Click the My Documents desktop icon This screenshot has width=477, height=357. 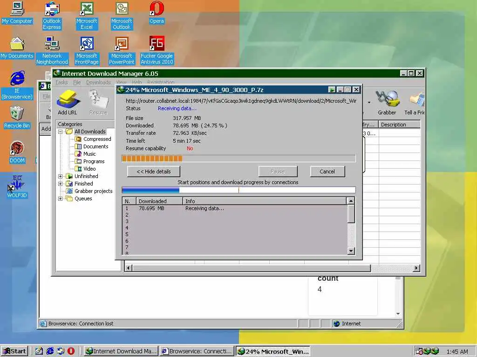tap(17, 48)
